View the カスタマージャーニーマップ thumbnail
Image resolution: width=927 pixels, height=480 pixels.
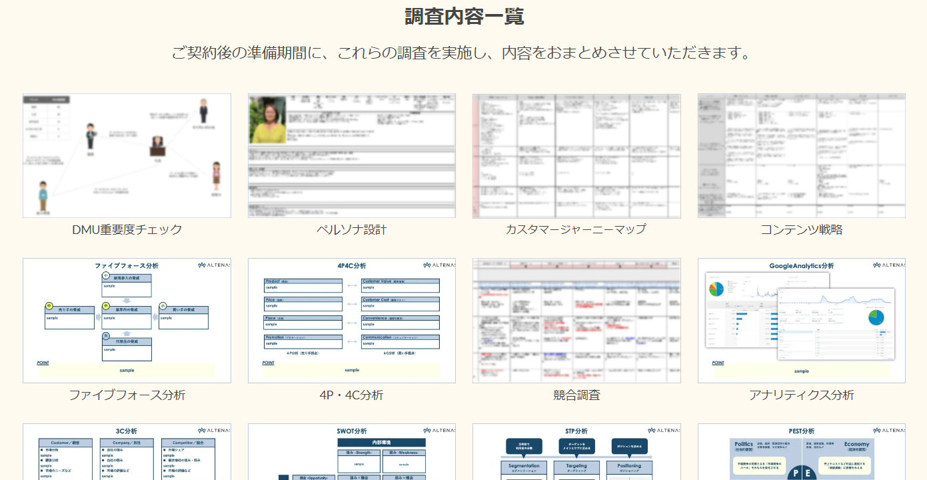pos(576,155)
